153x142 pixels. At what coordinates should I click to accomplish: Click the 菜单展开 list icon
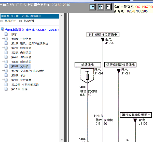[x=2, y=21]
